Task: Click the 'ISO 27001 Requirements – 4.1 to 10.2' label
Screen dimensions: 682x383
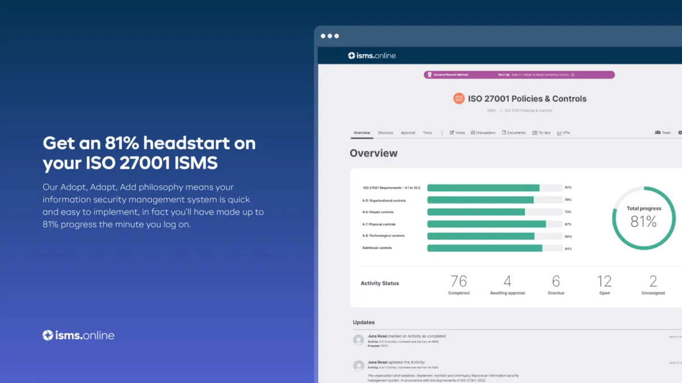Action: (x=391, y=188)
